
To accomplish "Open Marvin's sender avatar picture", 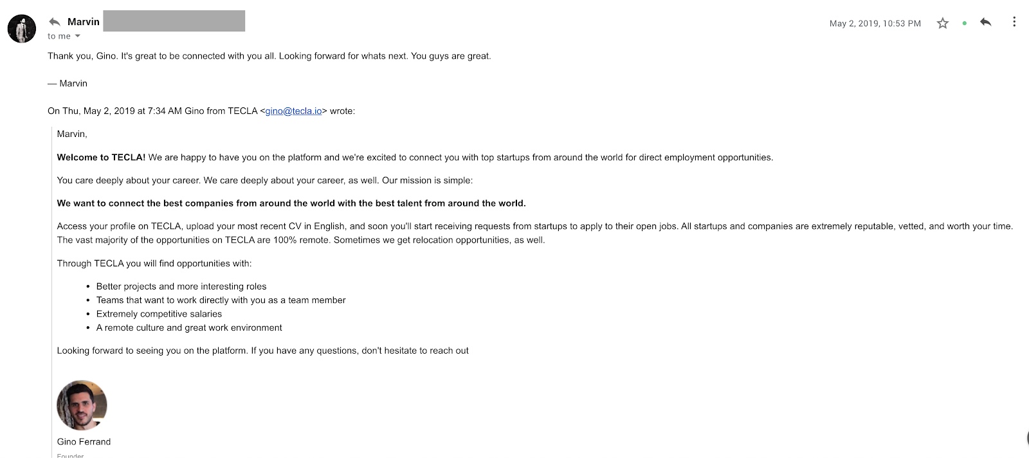I will click(22, 29).
